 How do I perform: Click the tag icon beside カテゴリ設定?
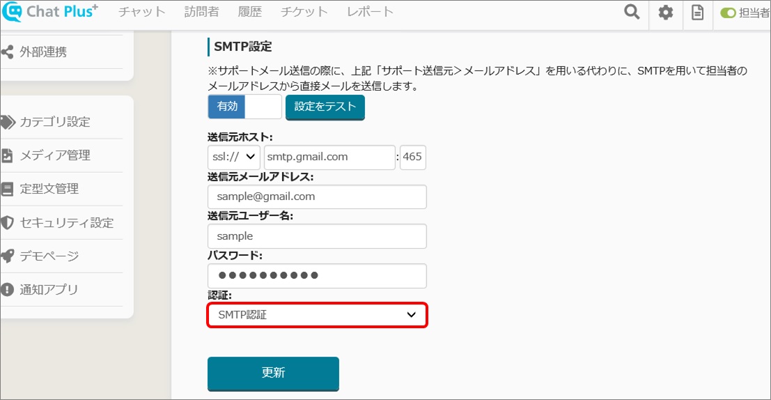(8, 122)
